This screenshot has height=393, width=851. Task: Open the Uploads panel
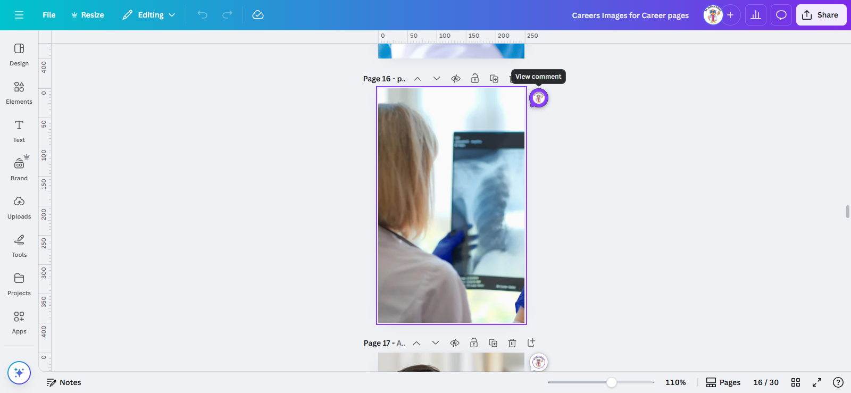click(19, 208)
